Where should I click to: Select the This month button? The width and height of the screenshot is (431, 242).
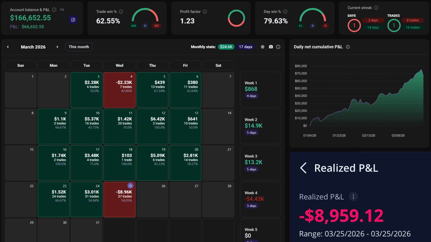tap(79, 47)
